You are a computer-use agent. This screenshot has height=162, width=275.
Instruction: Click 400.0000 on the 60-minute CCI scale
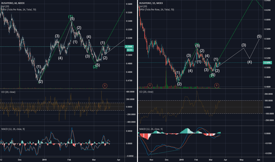130,92
